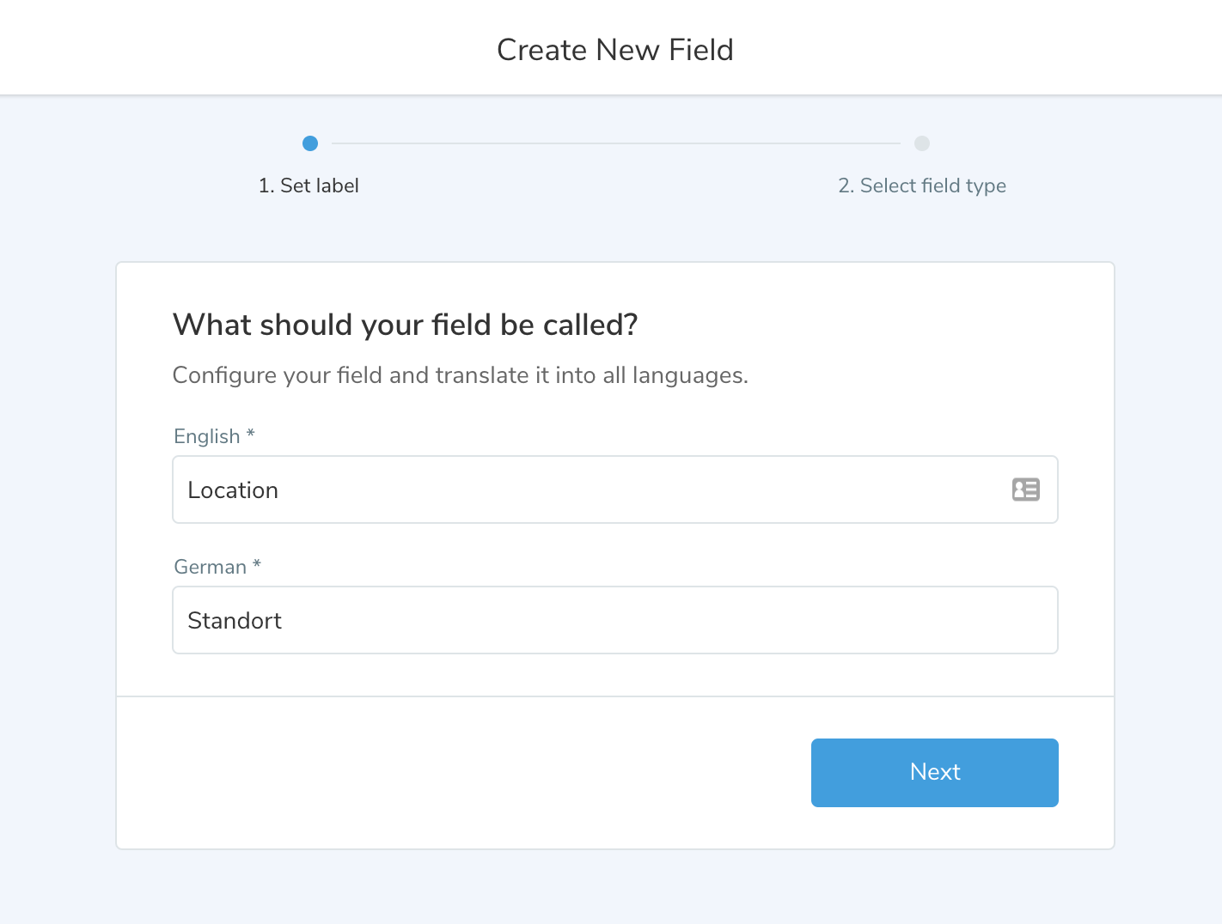Screen dimensions: 1222x924
Task: Click the blue step 1 indicator dot
Action: click(x=310, y=143)
